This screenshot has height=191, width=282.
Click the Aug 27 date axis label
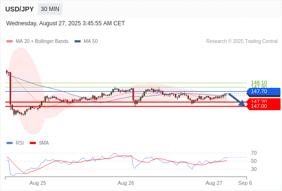[214, 183]
